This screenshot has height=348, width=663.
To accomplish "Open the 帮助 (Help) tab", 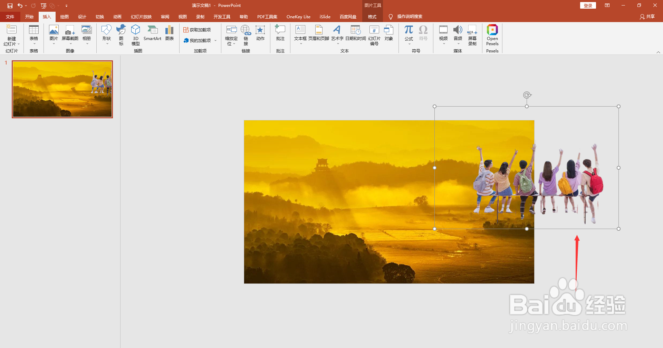I will 244,17.
